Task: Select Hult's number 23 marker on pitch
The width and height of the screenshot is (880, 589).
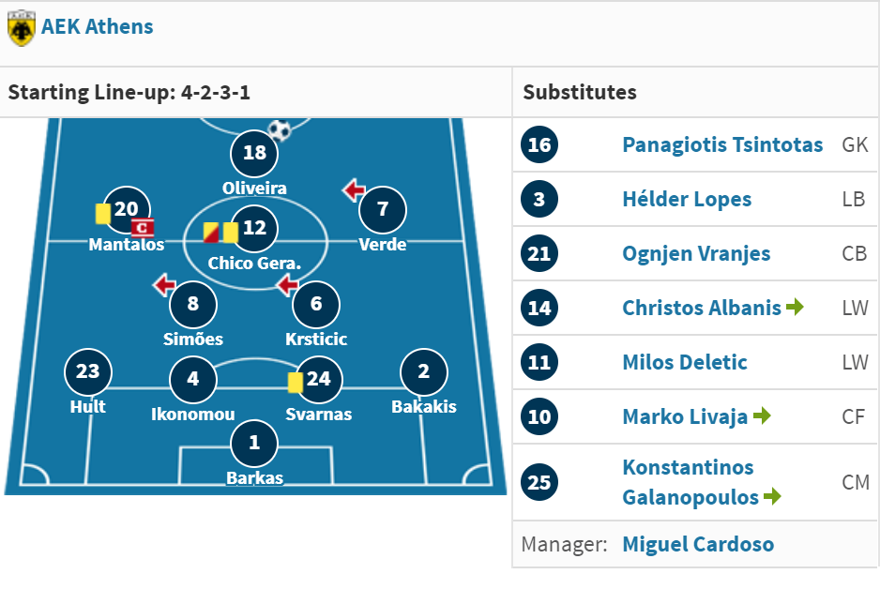Action: (x=87, y=371)
